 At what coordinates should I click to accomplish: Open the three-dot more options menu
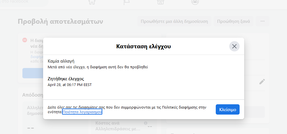(x=262, y=21)
